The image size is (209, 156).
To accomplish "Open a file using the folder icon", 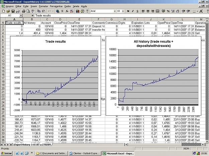I will point(8,11).
